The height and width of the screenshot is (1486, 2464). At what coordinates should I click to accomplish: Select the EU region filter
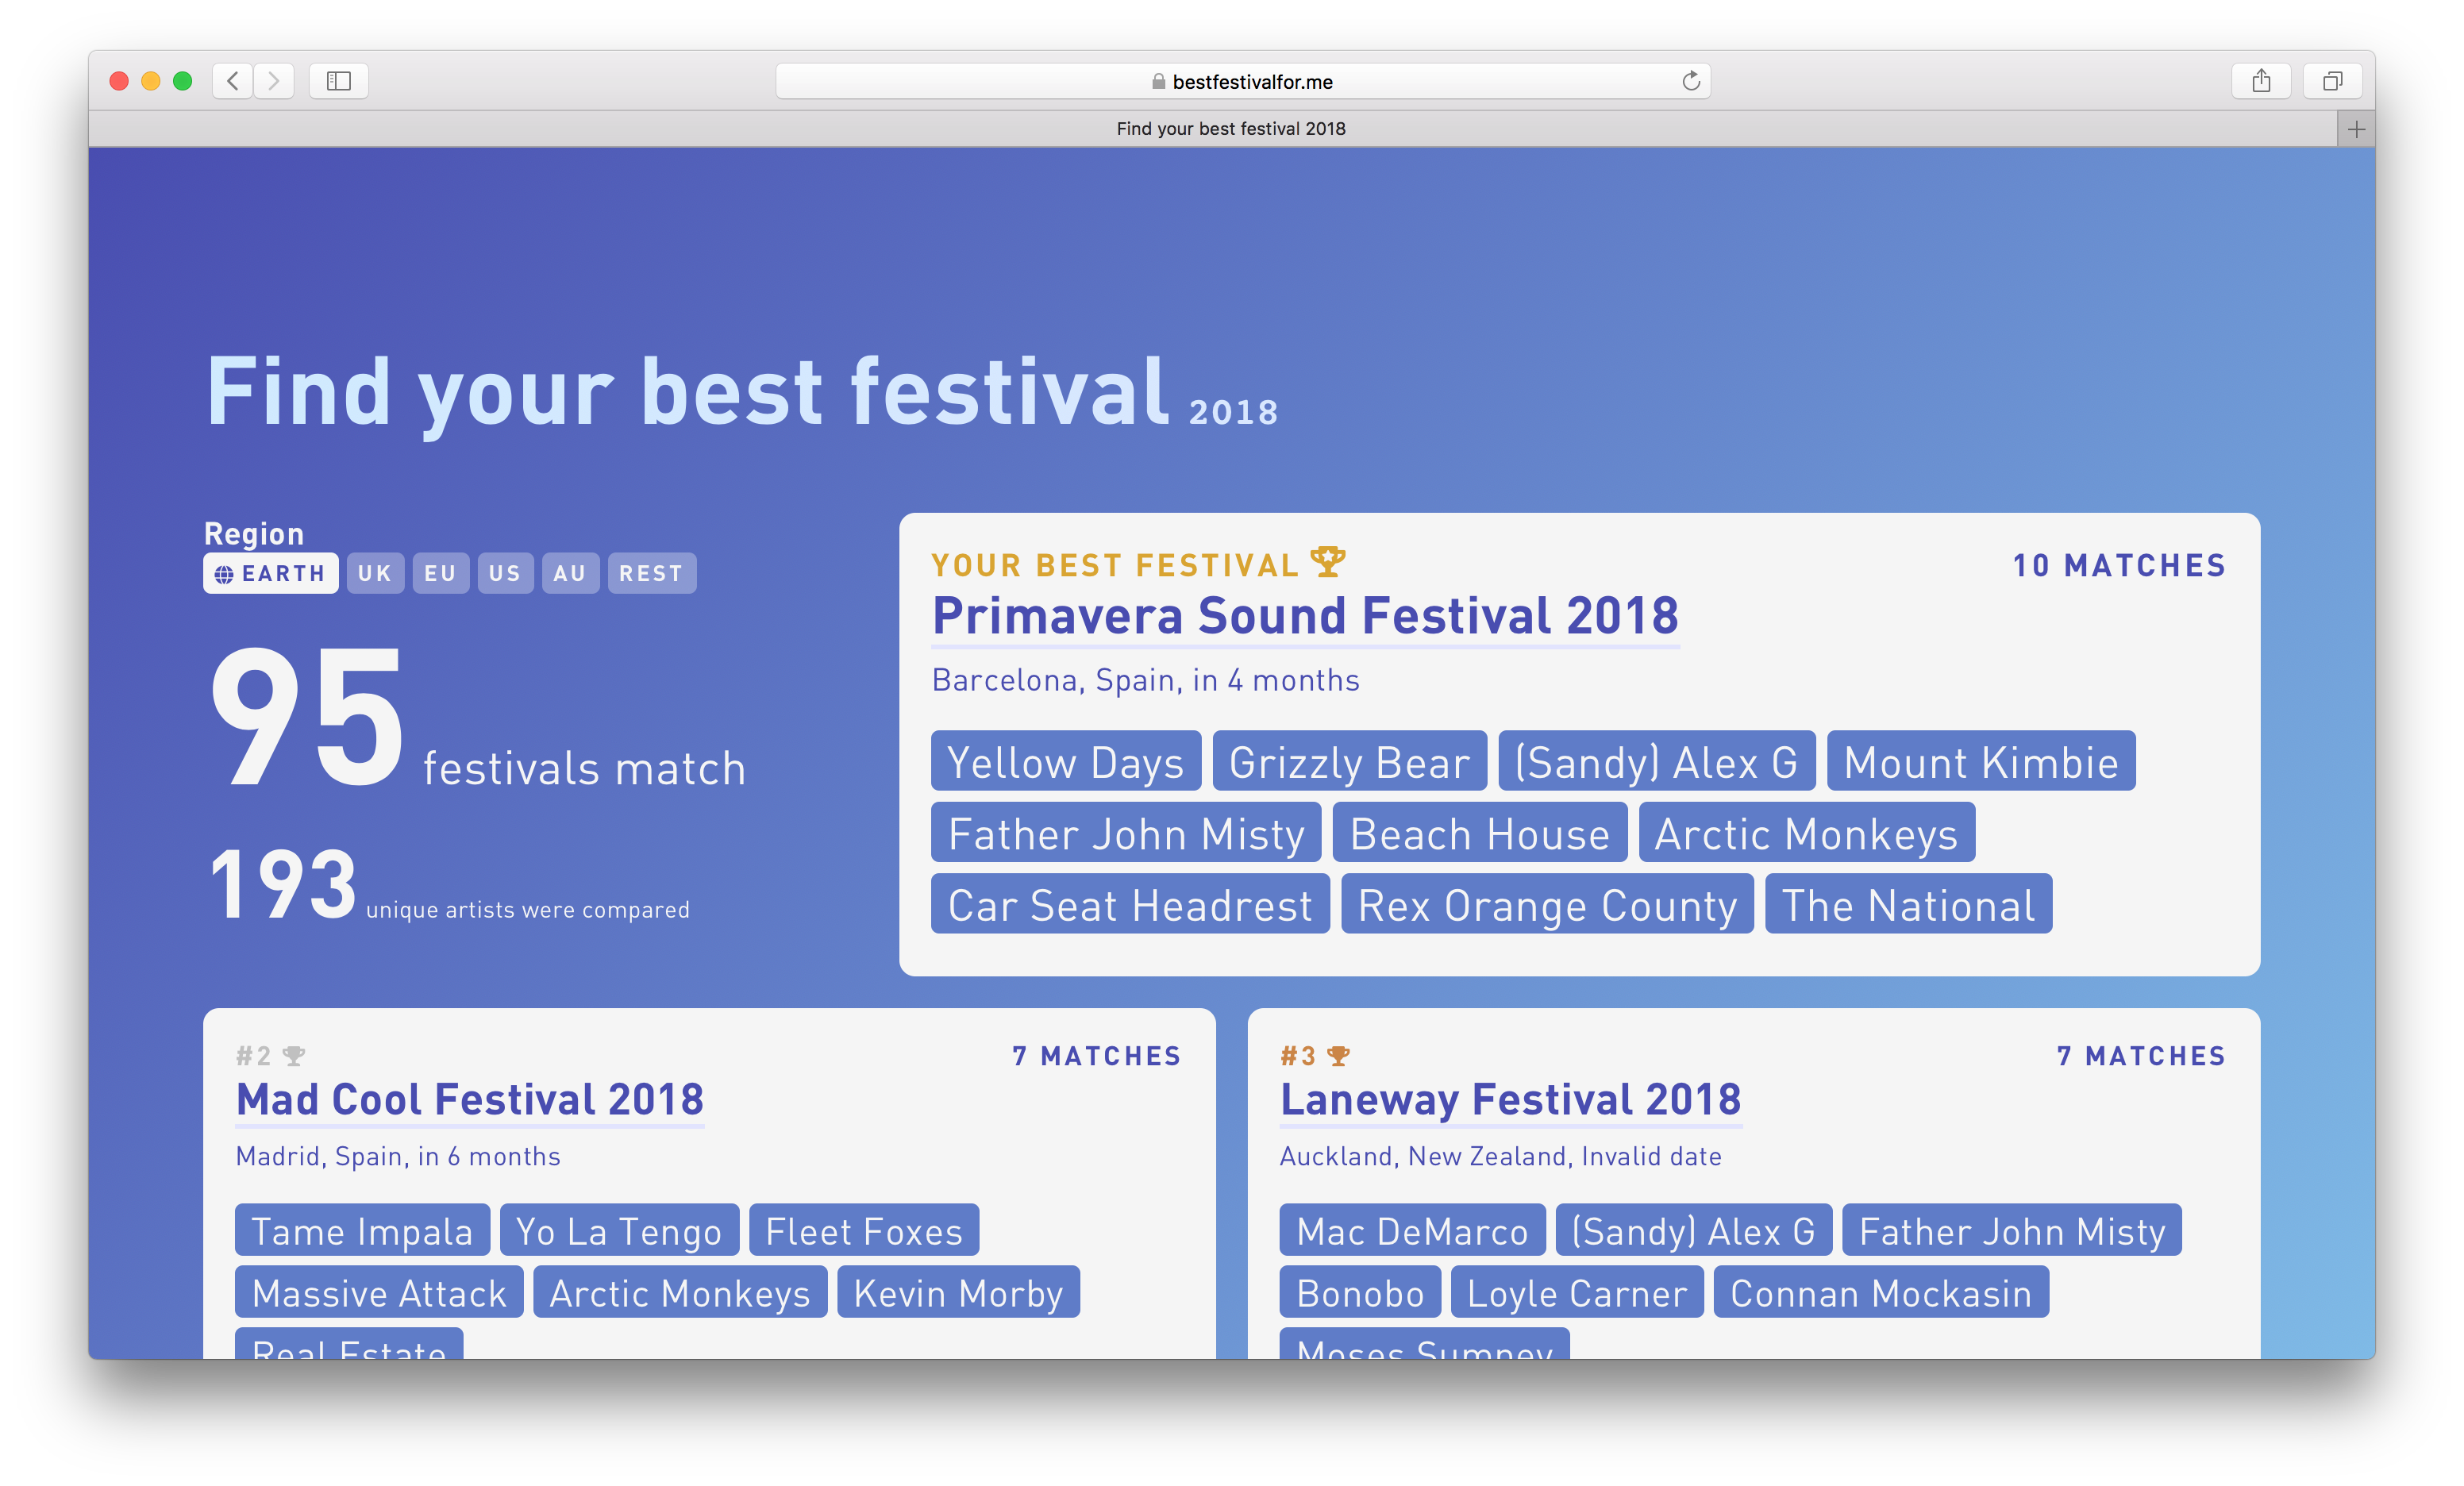pyautogui.click(x=440, y=573)
